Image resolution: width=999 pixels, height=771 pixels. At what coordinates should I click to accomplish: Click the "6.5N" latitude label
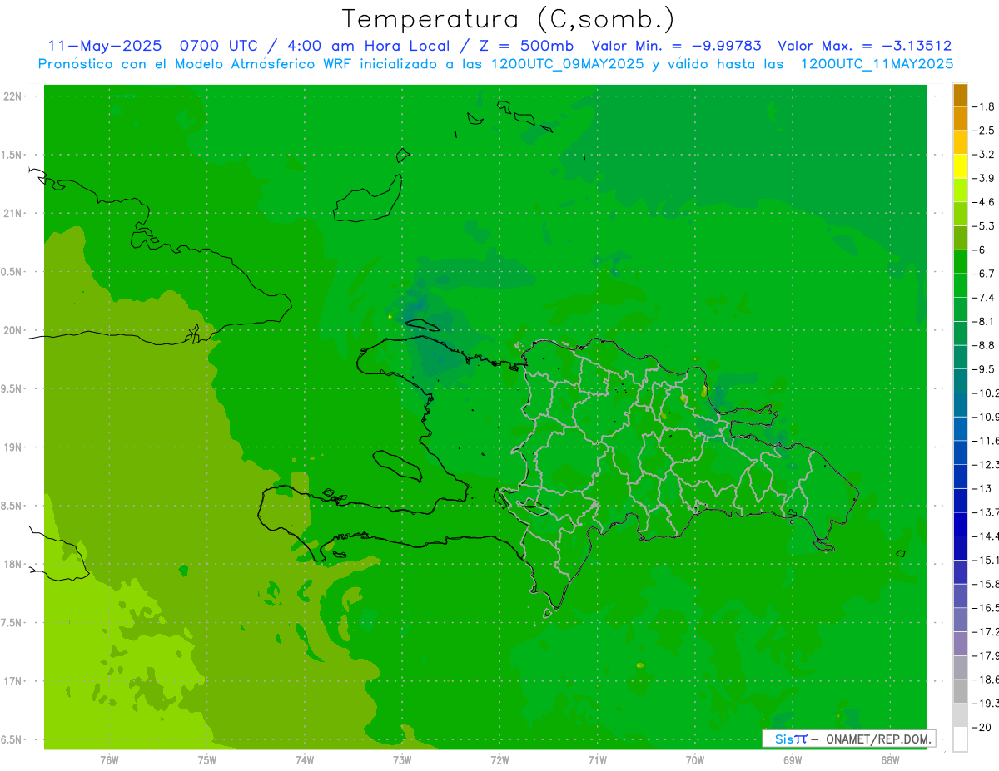[12, 739]
